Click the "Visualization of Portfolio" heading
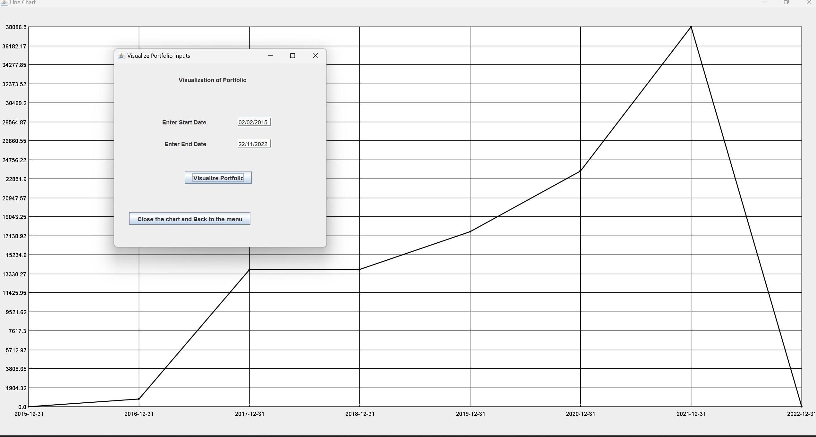 [212, 80]
